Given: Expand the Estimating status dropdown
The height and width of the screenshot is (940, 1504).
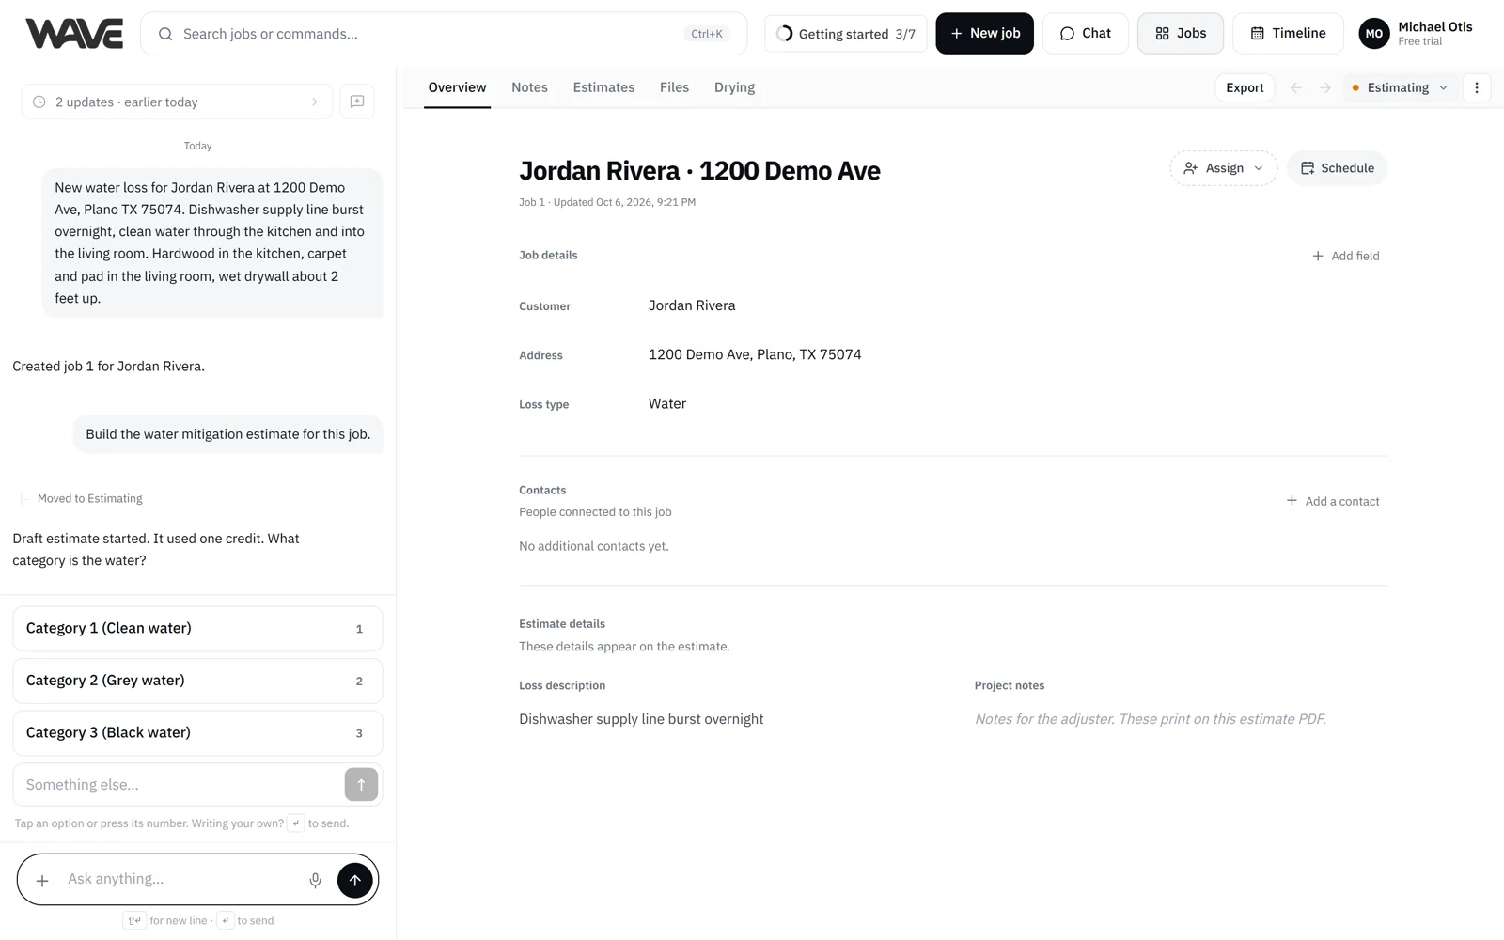Looking at the screenshot, I should 1401,87.
